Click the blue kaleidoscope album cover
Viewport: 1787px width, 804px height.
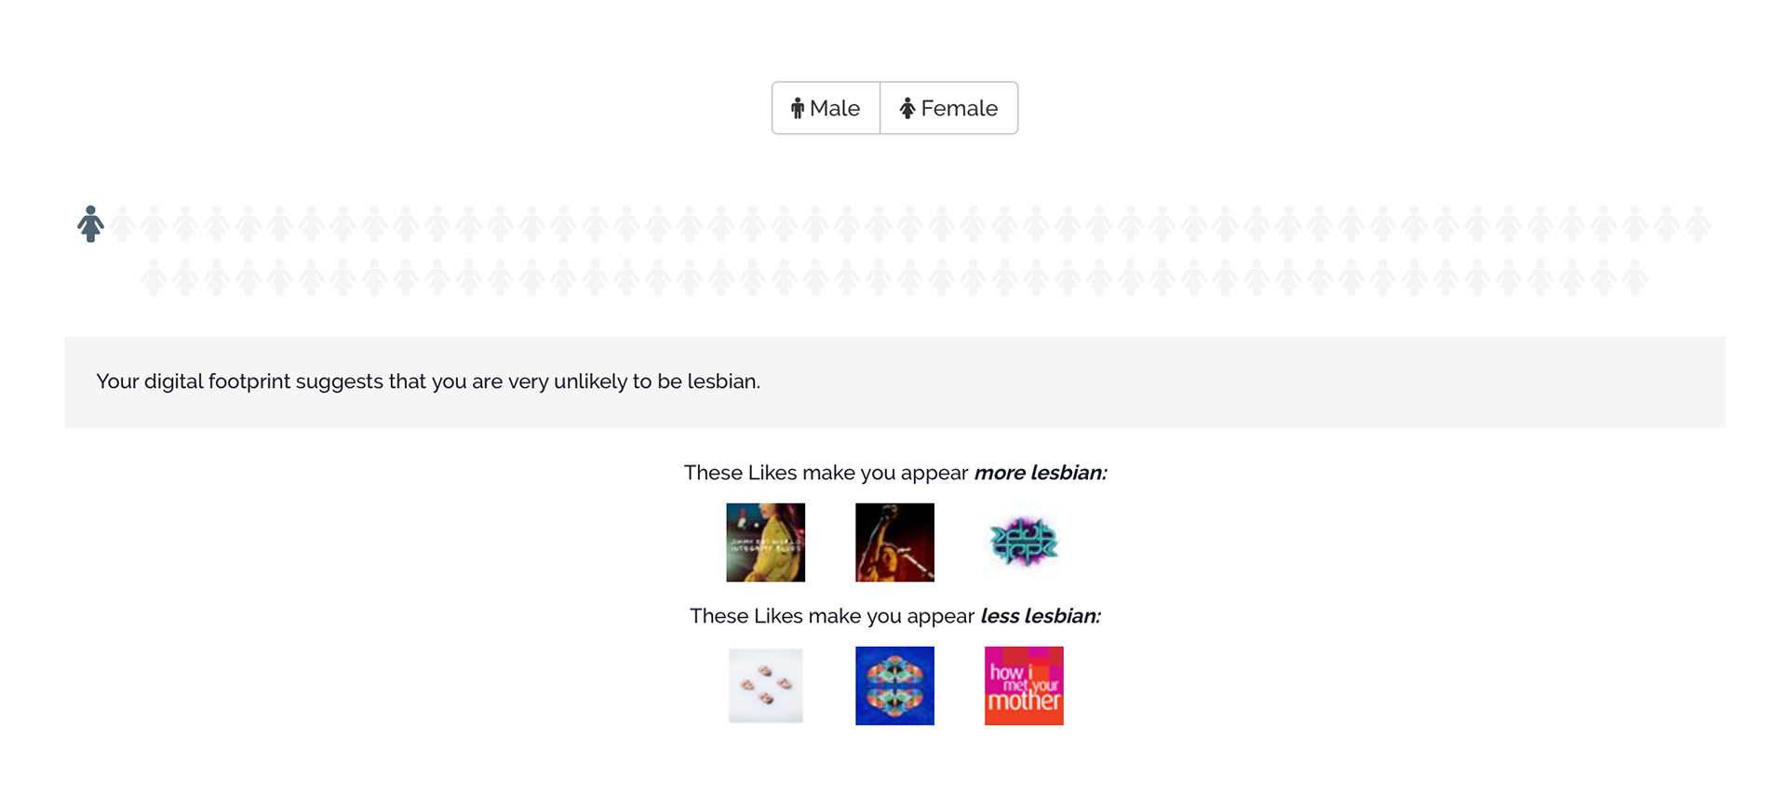pos(894,686)
